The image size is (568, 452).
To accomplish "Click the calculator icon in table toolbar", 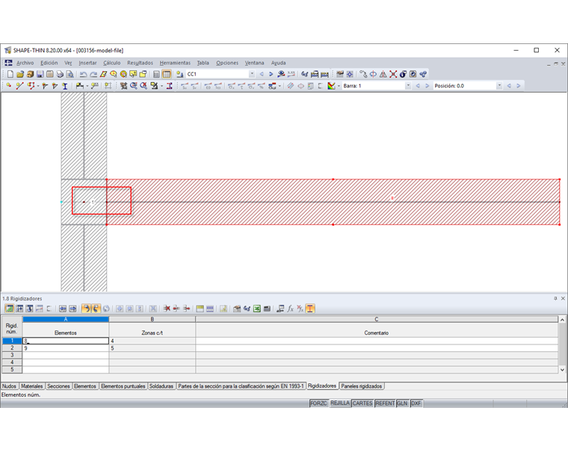I will pyautogui.click(x=267, y=309).
